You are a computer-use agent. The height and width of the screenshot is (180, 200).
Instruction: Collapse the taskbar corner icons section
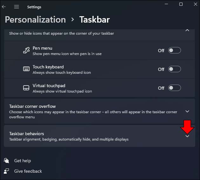[x=187, y=31]
